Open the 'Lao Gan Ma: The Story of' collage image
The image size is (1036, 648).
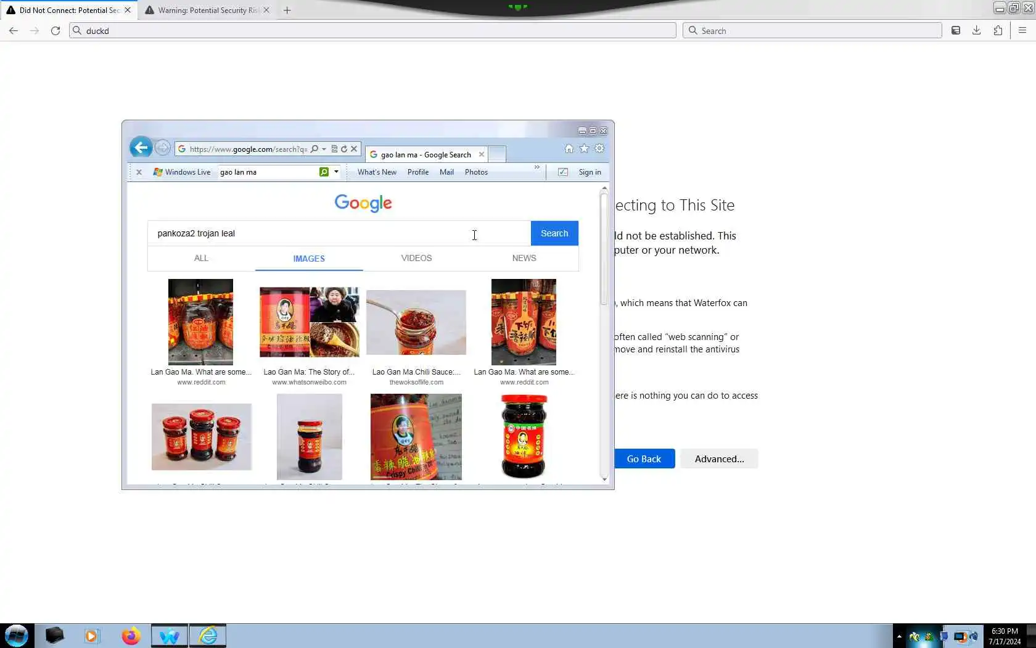(309, 322)
